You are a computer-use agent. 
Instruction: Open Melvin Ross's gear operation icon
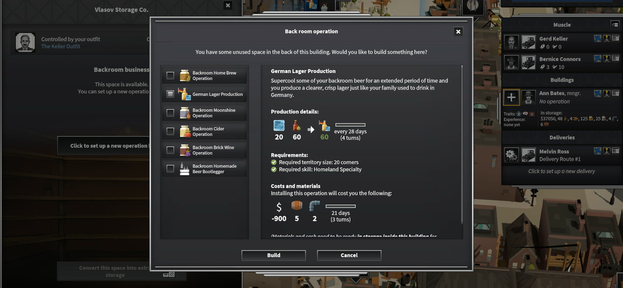coord(511,155)
